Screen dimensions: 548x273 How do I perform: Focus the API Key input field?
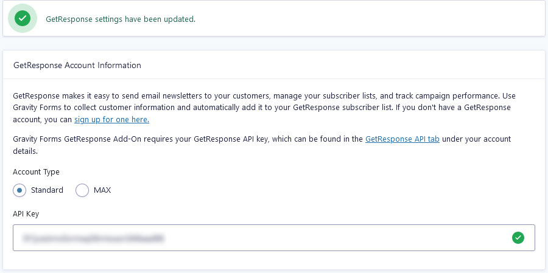point(274,238)
